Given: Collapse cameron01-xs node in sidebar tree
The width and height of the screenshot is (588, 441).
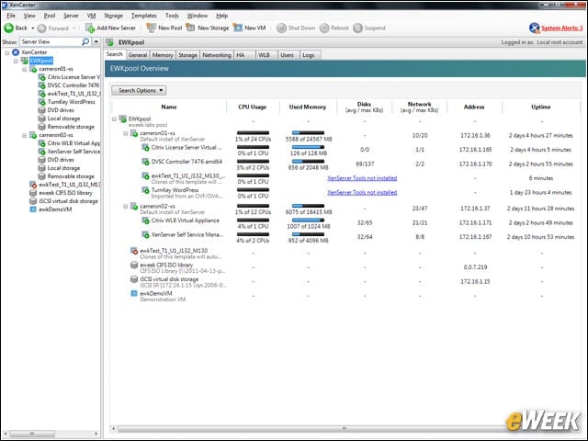Looking at the screenshot, I should [25, 69].
